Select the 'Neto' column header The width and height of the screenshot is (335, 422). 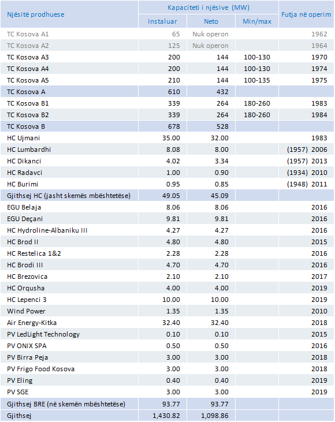coord(211,21)
